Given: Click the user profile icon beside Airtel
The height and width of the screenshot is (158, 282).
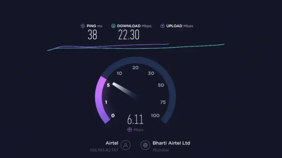Looking at the screenshot, I should 126,145.
